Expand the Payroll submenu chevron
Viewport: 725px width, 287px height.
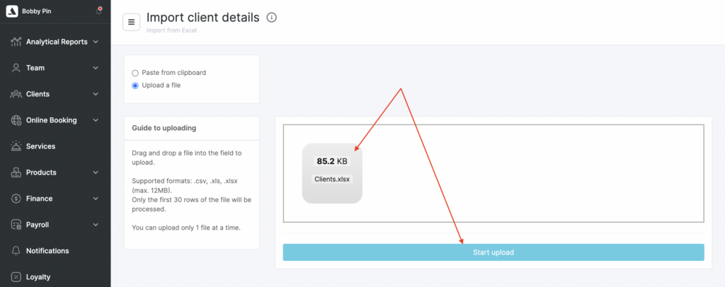point(96,225)
